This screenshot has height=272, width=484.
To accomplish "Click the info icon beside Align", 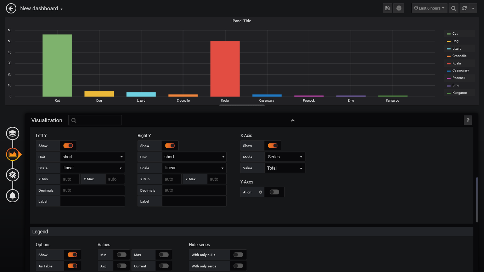I will [x=260, y=192].
